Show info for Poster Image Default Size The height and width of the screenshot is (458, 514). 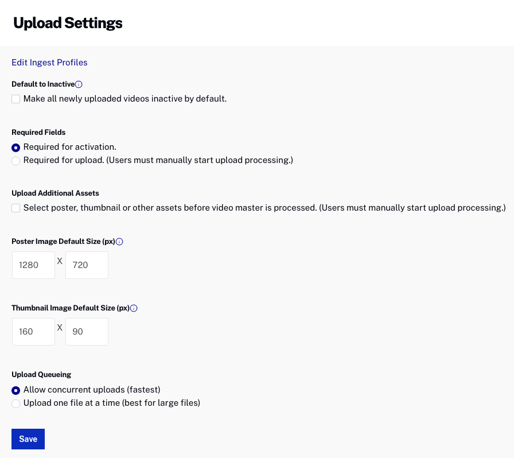[x=119, y=242]
